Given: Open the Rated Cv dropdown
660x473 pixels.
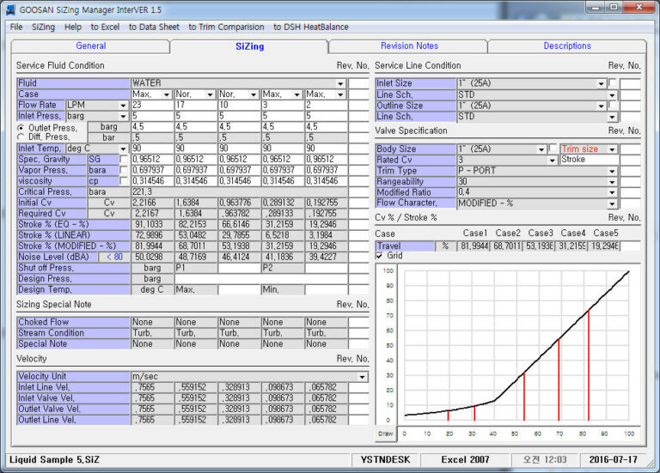Looking at the screenshot, I should (553, 161).
